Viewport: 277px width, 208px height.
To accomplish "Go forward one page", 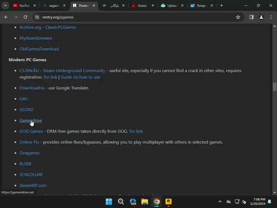I will tap(16, 17).
